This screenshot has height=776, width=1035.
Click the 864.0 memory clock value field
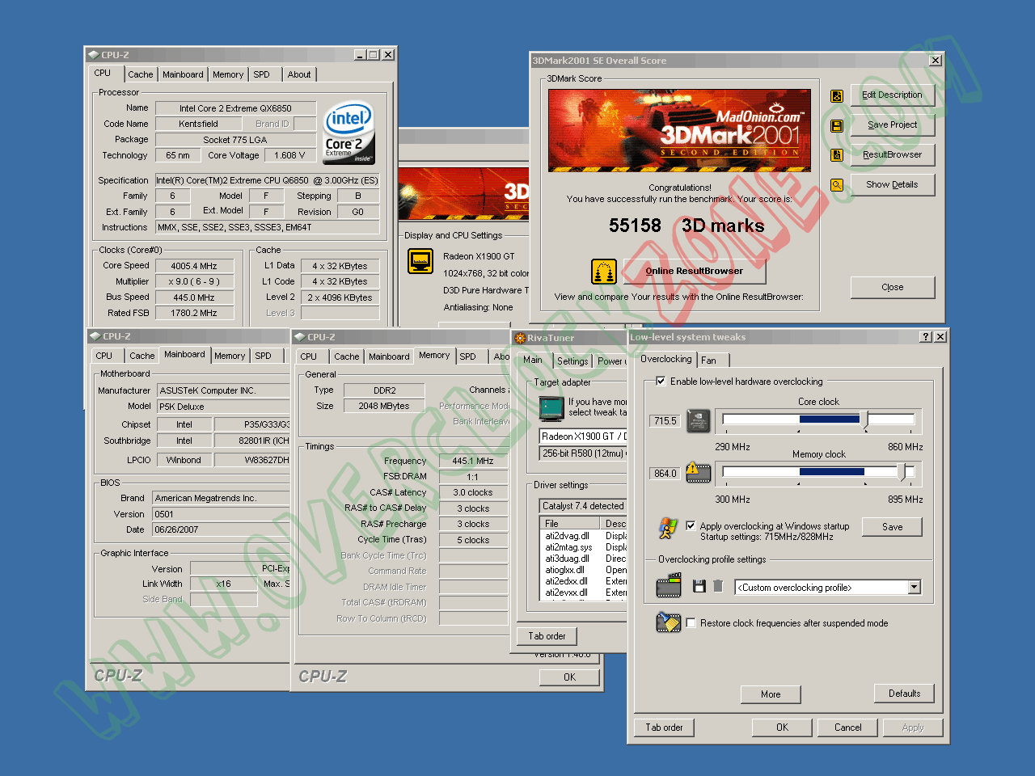665,474
